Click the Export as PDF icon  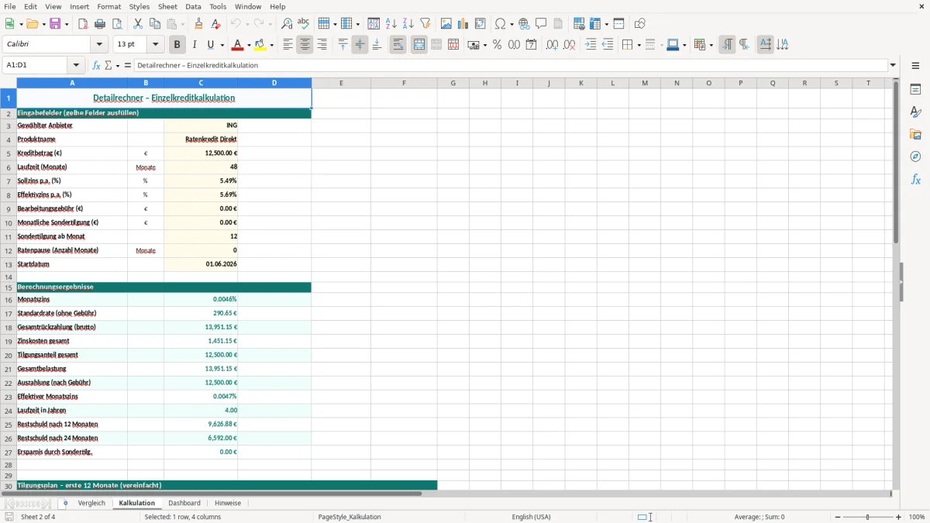tap(83, 24)
